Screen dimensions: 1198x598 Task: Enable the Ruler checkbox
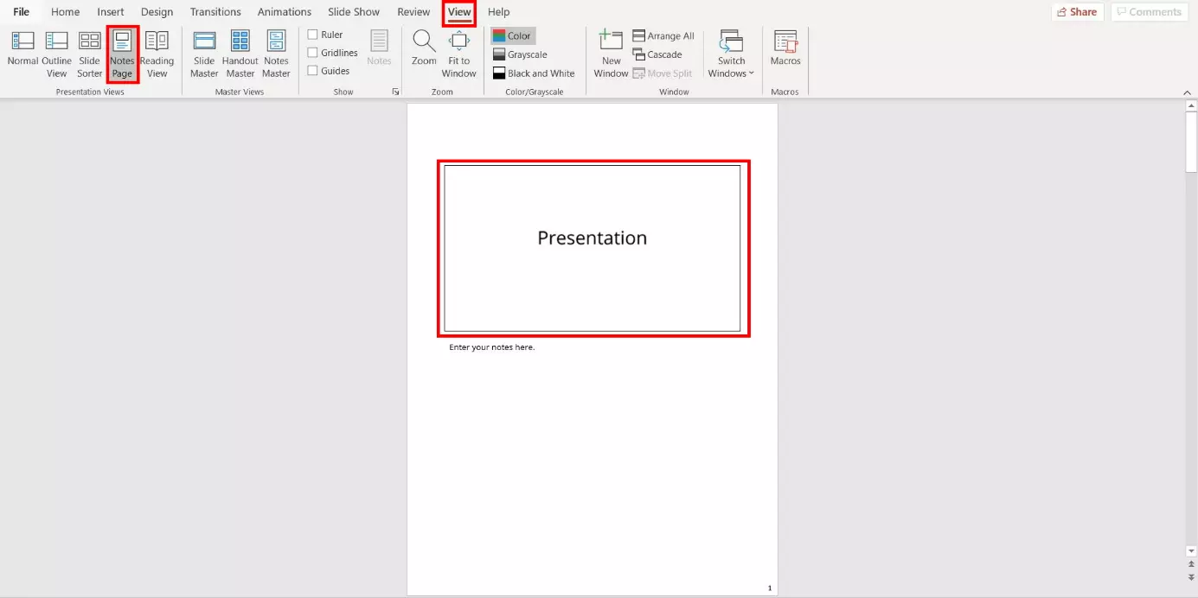pyautogui.click(x=313, y=35)
